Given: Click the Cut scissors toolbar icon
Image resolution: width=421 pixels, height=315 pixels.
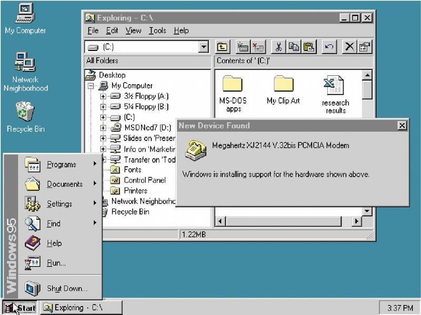Looking at the screenshot, I should 279,47.
